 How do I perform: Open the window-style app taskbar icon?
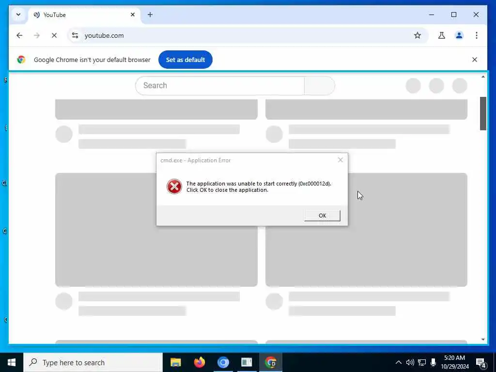click(x=247, y=362)
